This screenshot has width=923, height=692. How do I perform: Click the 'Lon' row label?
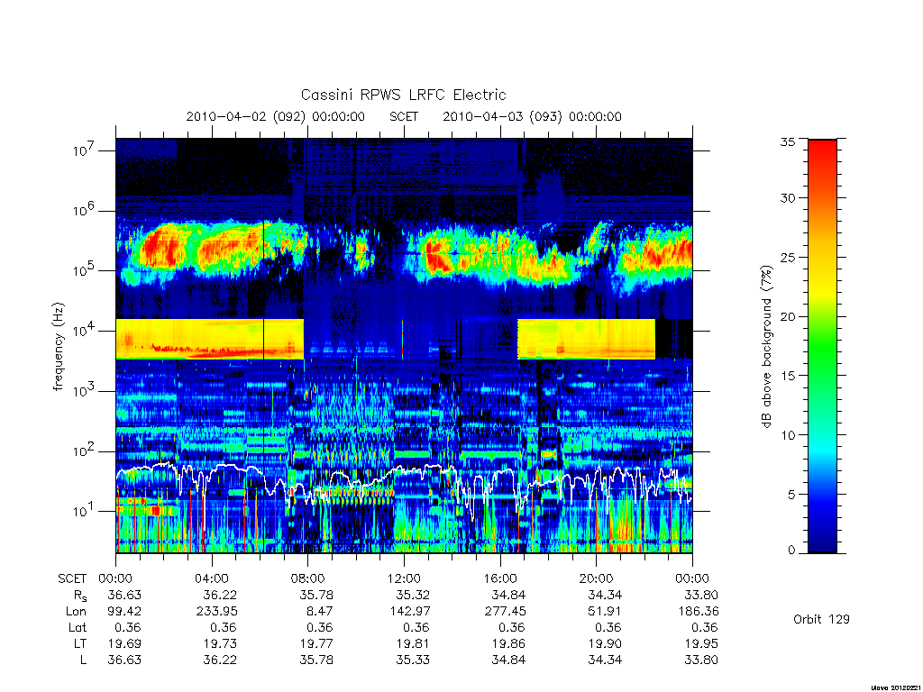pos(76,612)
